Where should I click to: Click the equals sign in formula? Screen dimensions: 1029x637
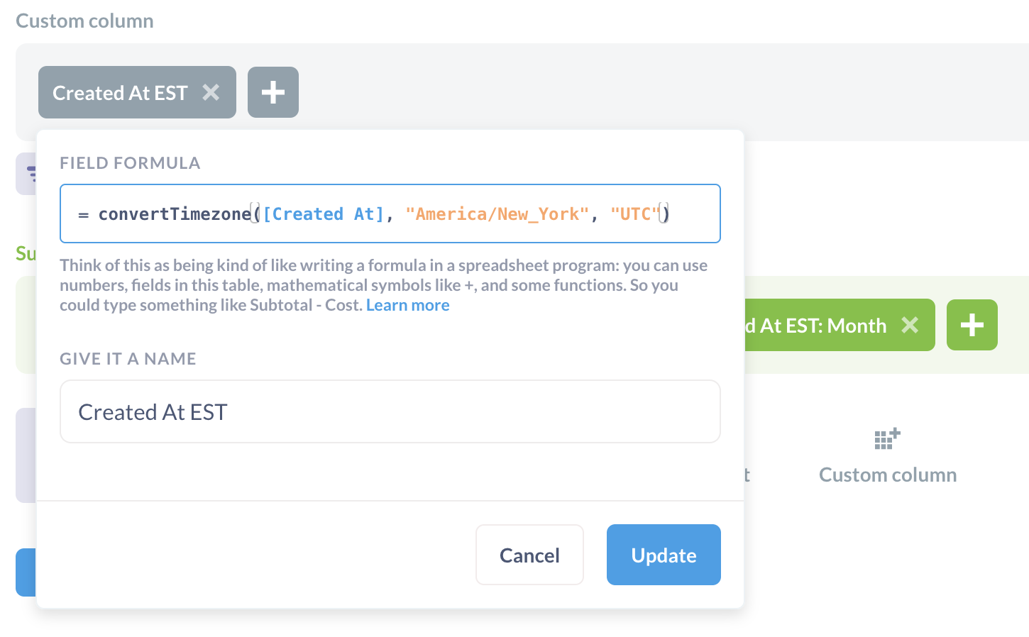click(83, 214)
